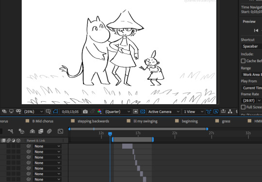Click the Parent & Link column header
This screenshot has height=182, width=262.
(x=36, y=141)
